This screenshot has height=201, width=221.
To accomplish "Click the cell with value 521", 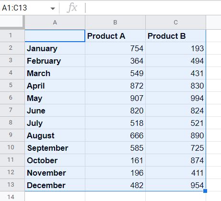I will point(175,123).
